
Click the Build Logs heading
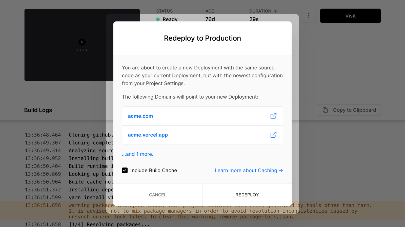[38, 110]
